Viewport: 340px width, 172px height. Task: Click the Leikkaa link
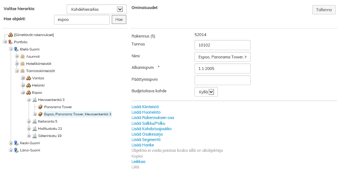(x=139, y=162)
